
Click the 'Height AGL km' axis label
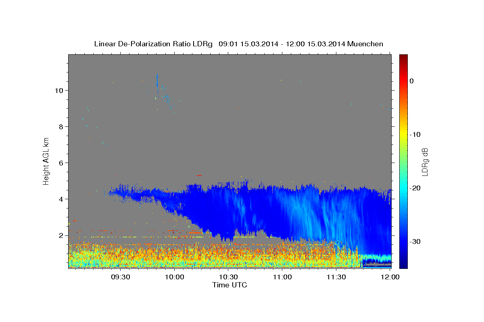tap(46, 161)
